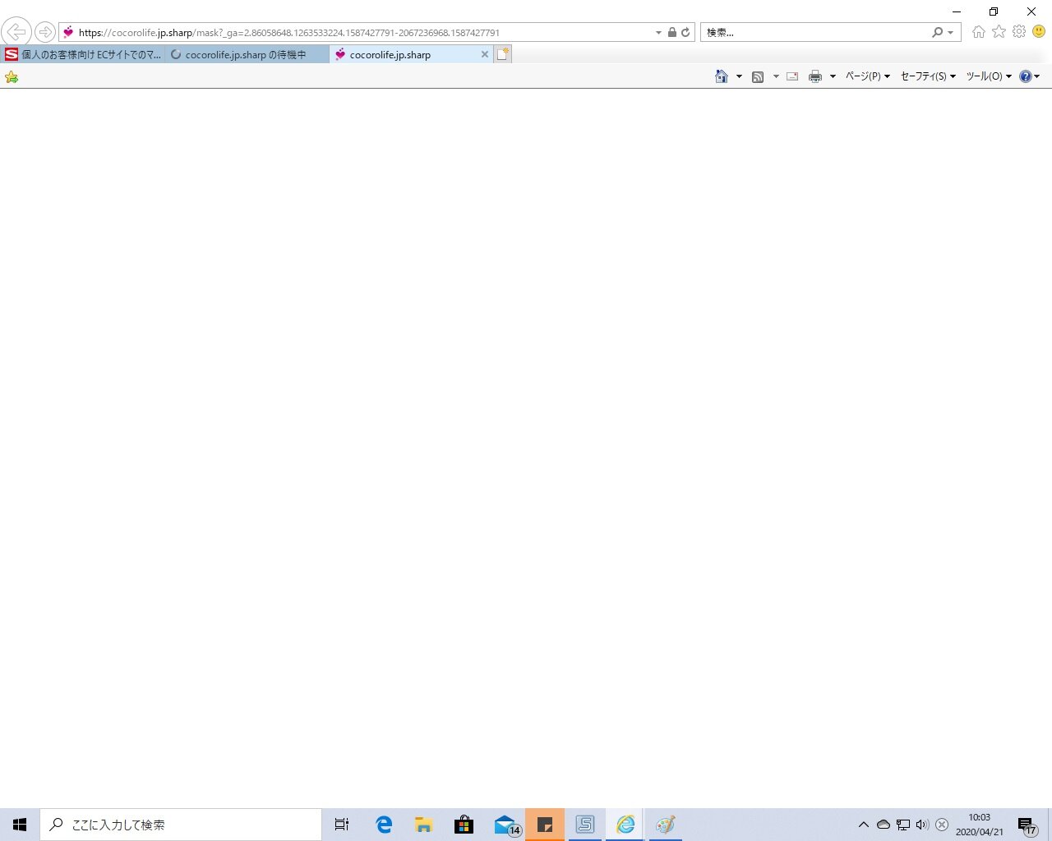1052x841 pixels.
Task: Open the ページ(P) menu
Action: click(868, 76)
